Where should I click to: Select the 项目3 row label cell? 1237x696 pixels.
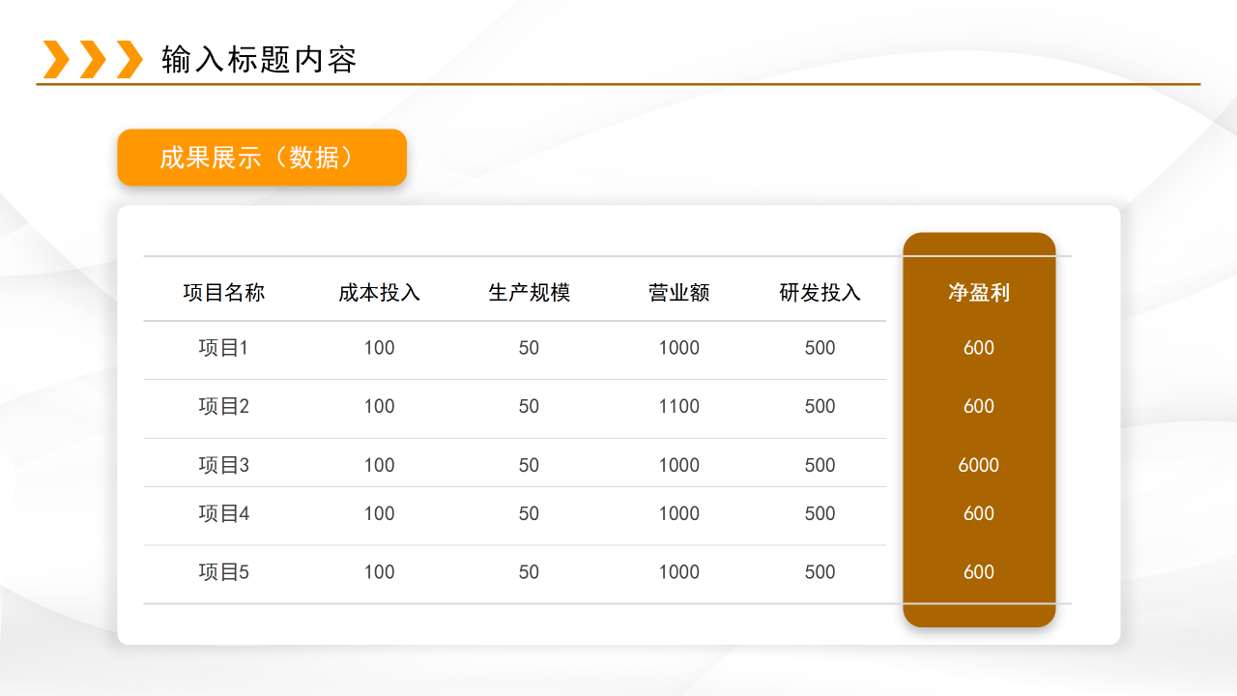(225, 465)
